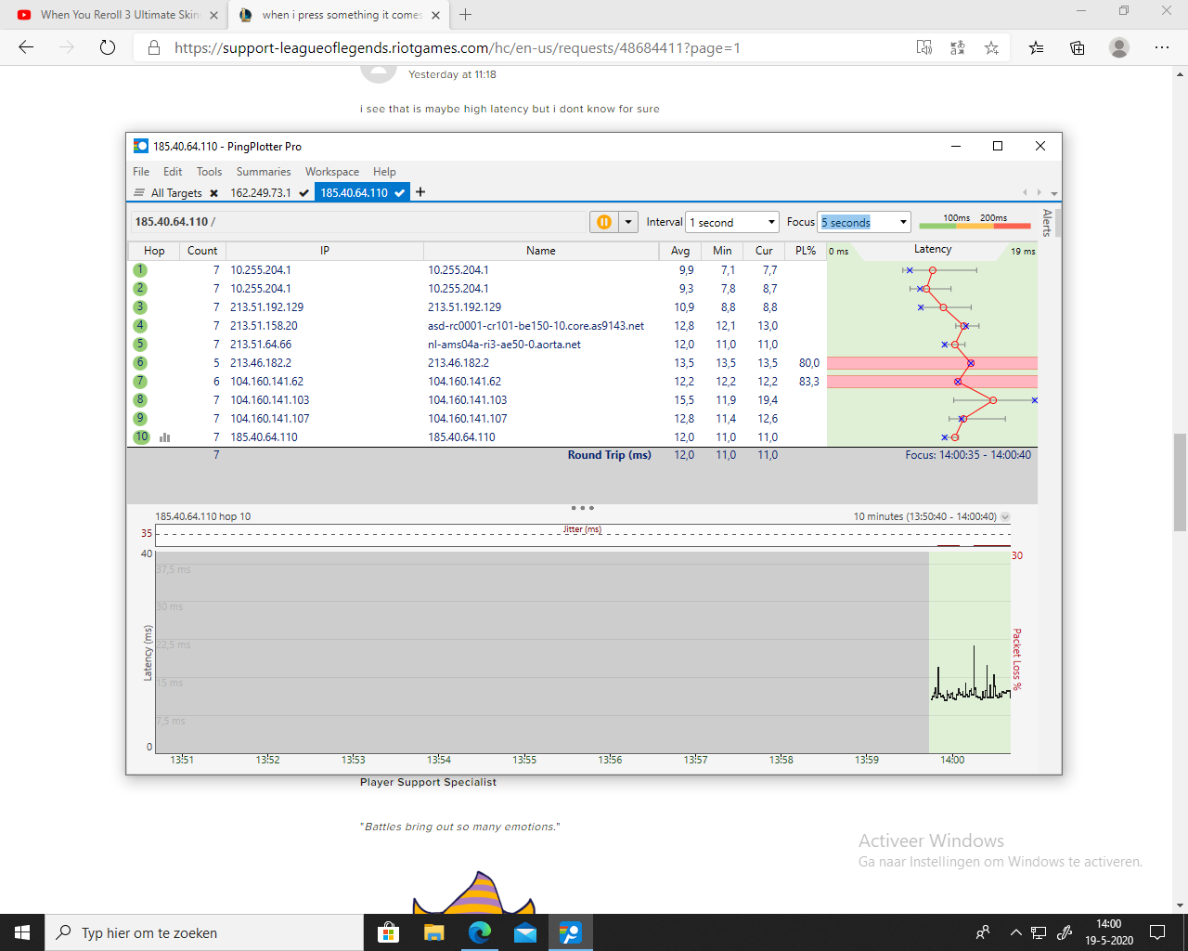
Task: Add a new target tab with plus icon
Action: (420, 192)
